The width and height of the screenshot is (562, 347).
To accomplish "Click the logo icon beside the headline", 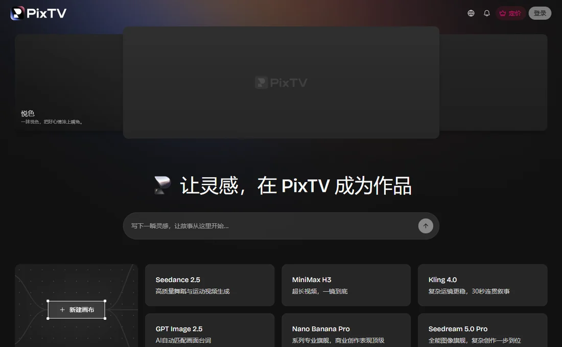I will (x=162, y=185).
